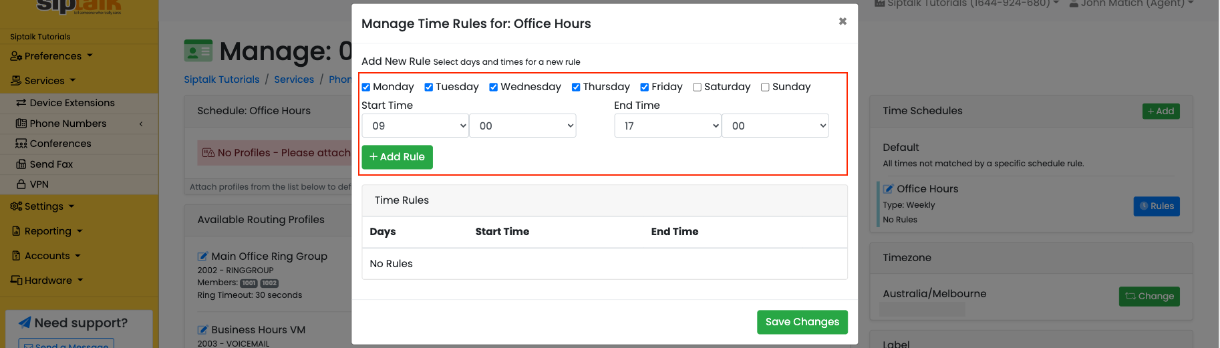The width and height of the screenshot is (1220, 348).
Task: Expand the Preferences menu
Action: 51,56
